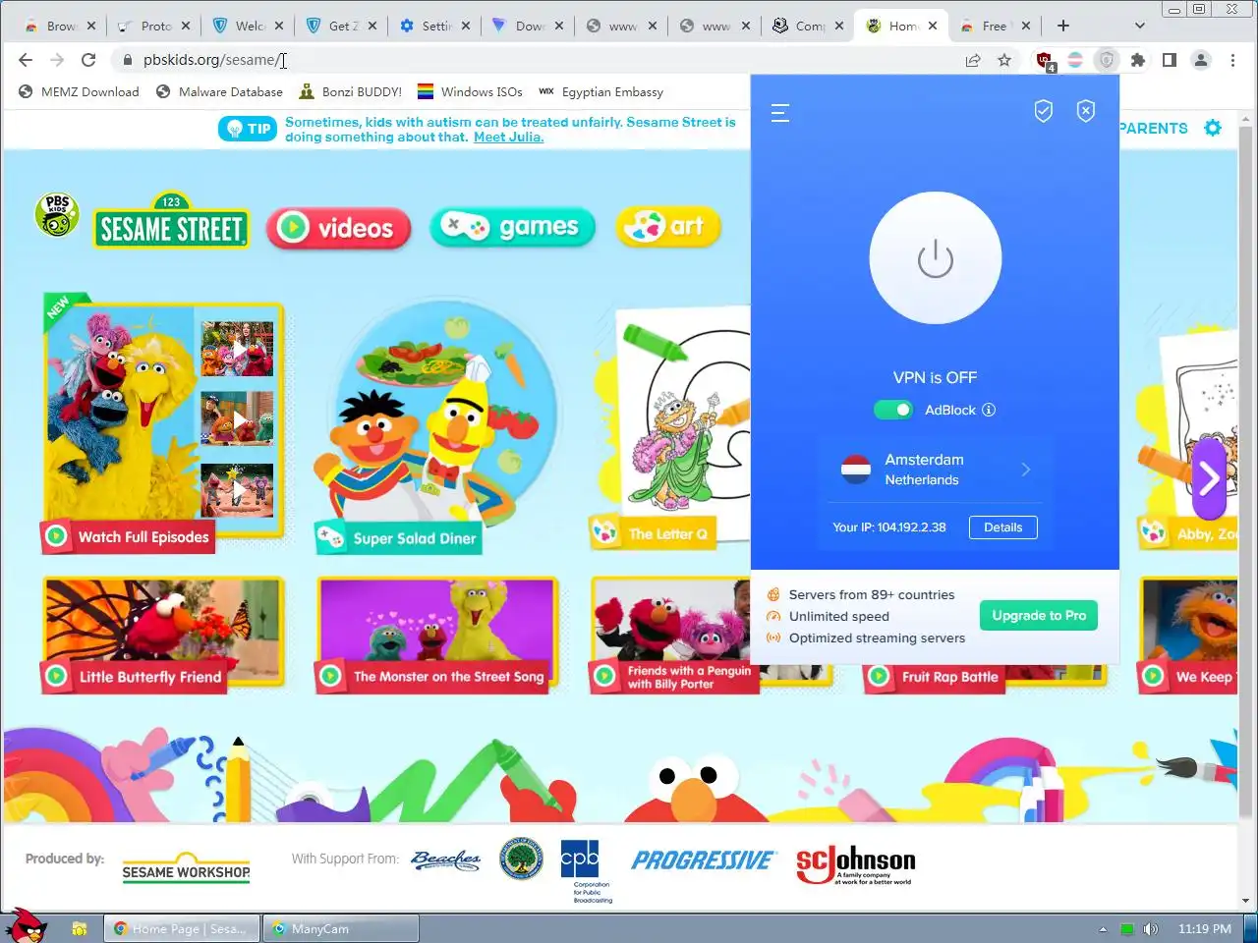The height and width of the screenshot is (943, 1258).
Task: Click the pride flag extension icon
Action: (1075, 60)
